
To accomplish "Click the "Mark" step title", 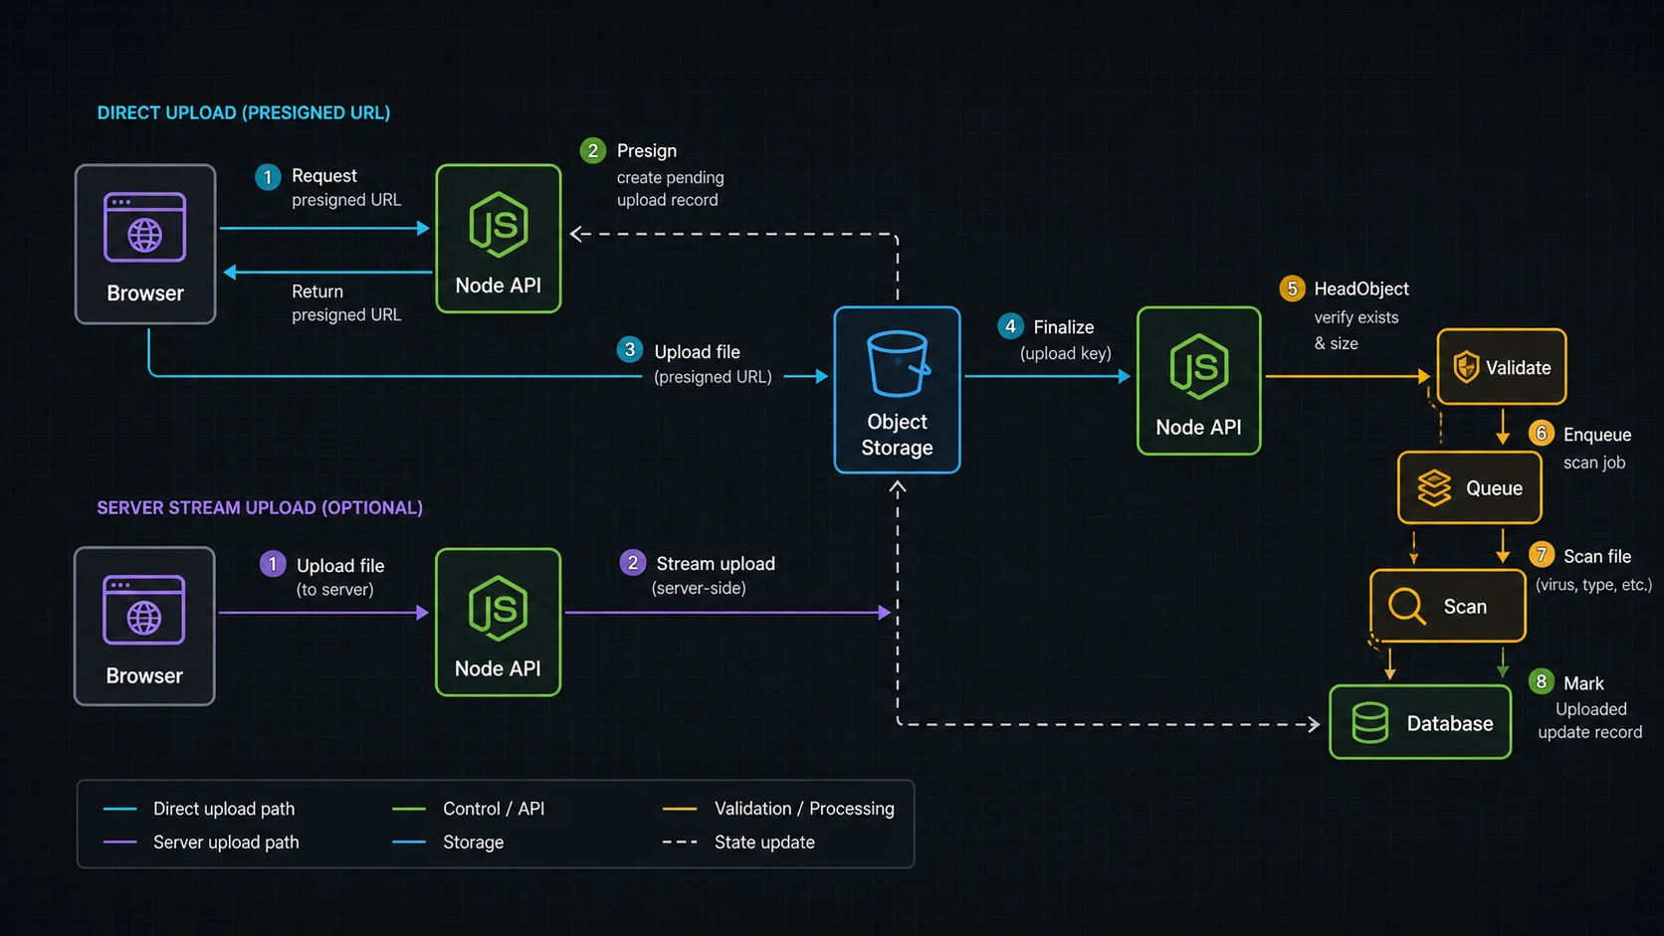I will point(1583,683).
